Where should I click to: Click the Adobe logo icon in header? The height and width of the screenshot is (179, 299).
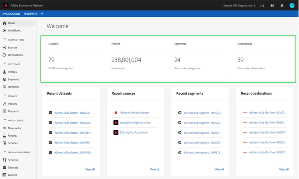pos(6,5)
